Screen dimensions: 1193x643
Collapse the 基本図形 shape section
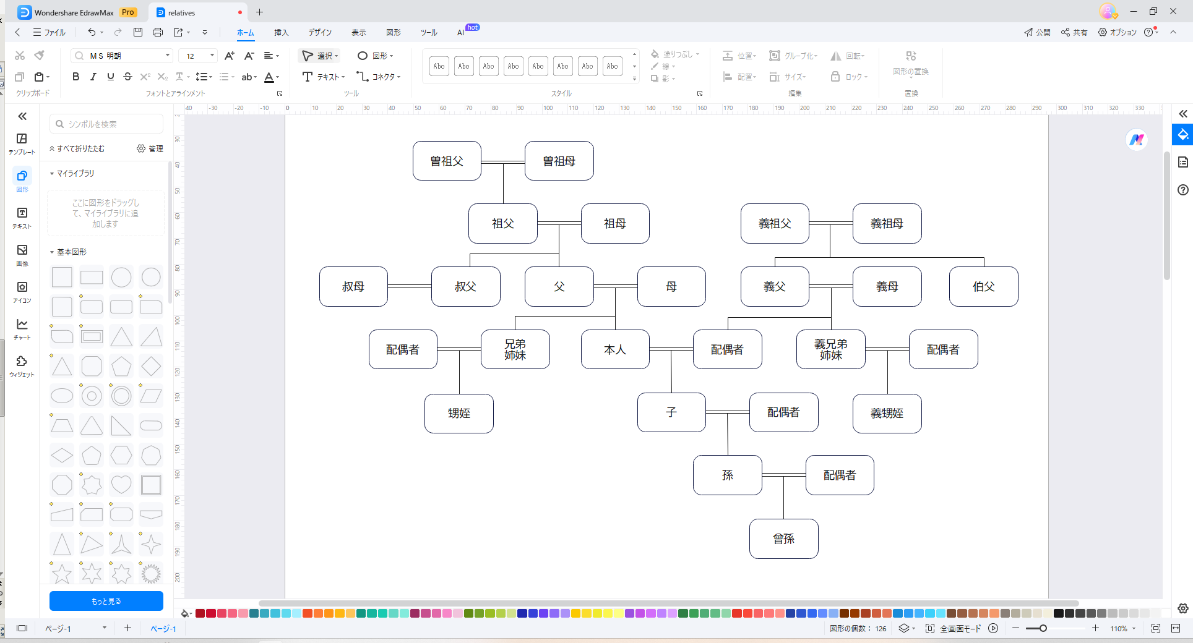click(x=52, y=252)
